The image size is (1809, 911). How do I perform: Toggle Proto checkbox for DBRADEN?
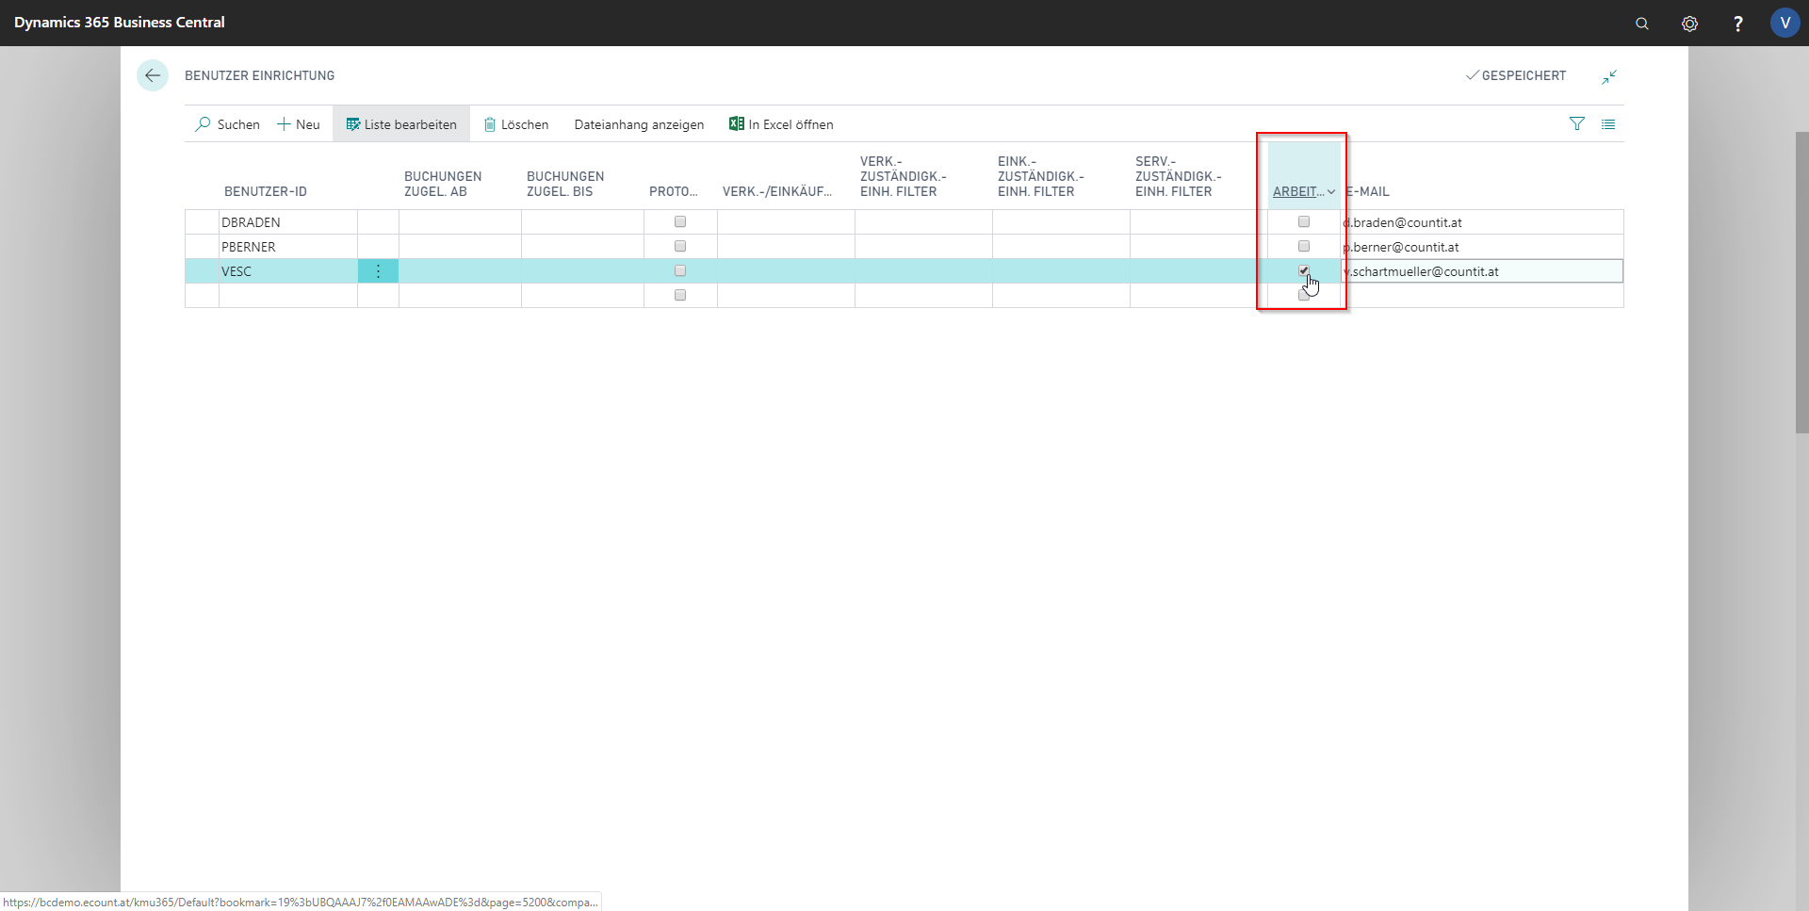[x=680, y=222]
